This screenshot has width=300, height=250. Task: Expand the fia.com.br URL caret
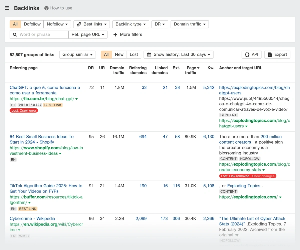coord(76,99)
